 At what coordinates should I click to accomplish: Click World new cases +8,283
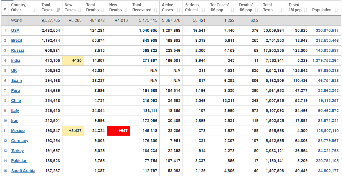[75, 21]
